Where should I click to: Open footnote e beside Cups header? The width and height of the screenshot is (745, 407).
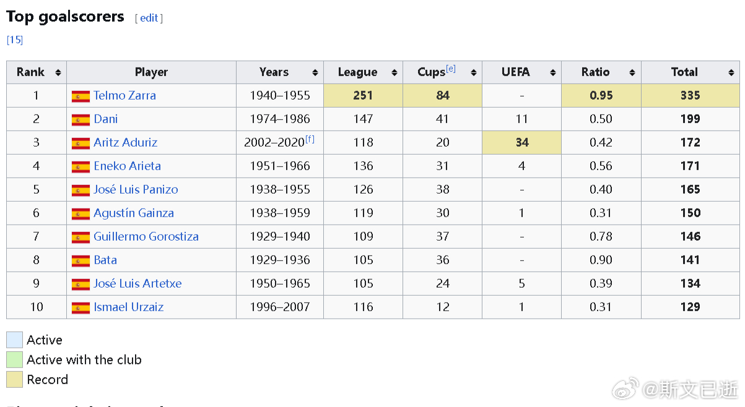click(451, 69)
